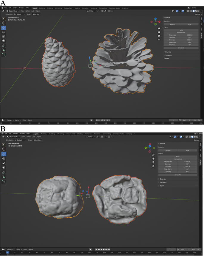Open the Object Mode dropdown in window A

13,11
